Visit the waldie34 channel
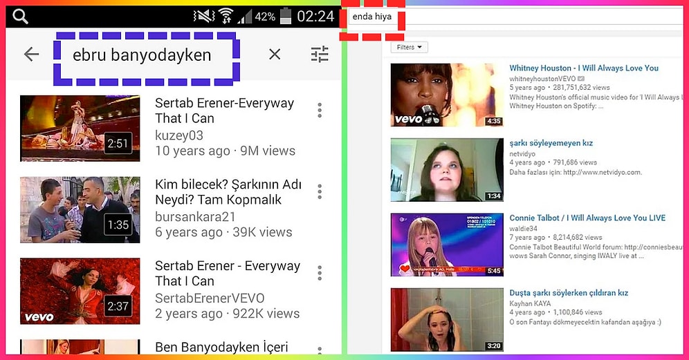Viewport: 689px width, 360px height. click(524, 228)
